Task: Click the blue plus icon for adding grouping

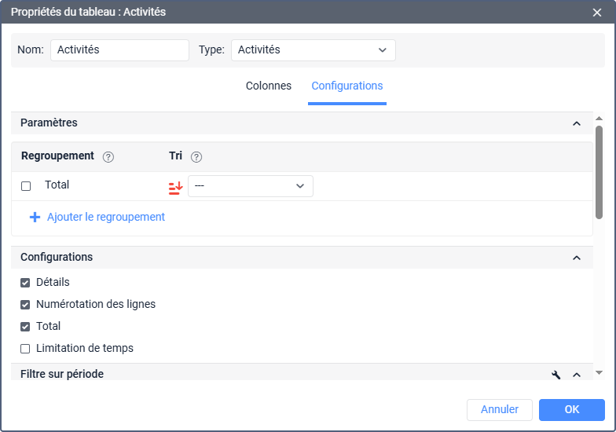Action: point(35,218)
